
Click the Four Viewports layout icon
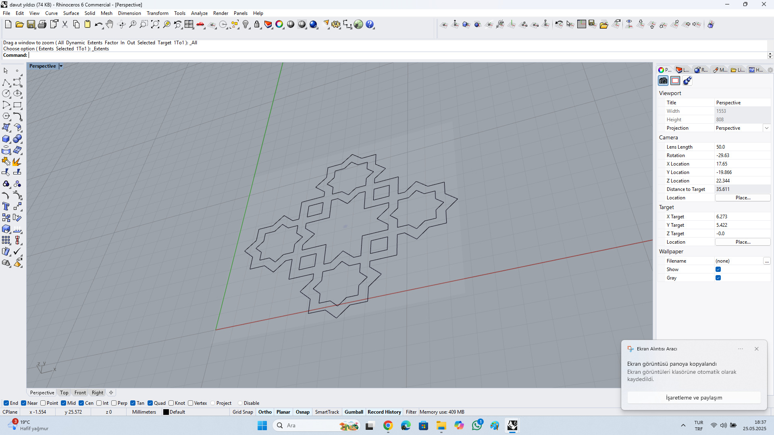click(x=189, y=25)
